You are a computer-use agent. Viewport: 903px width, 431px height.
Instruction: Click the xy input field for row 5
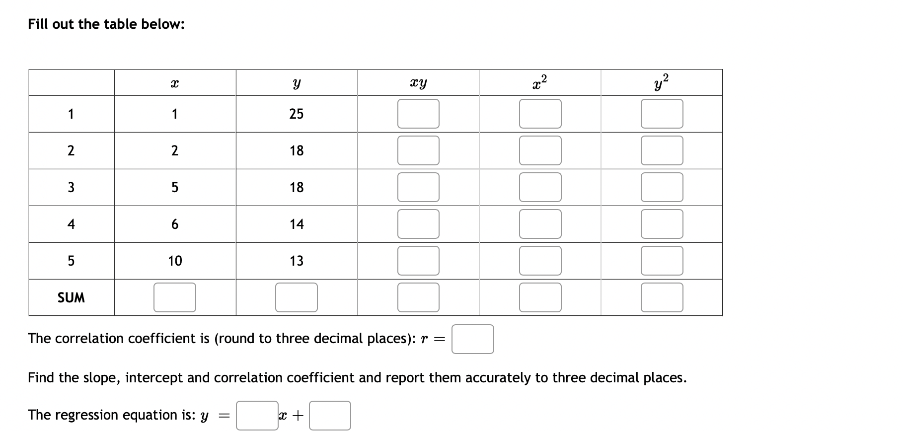click(418, 261)
